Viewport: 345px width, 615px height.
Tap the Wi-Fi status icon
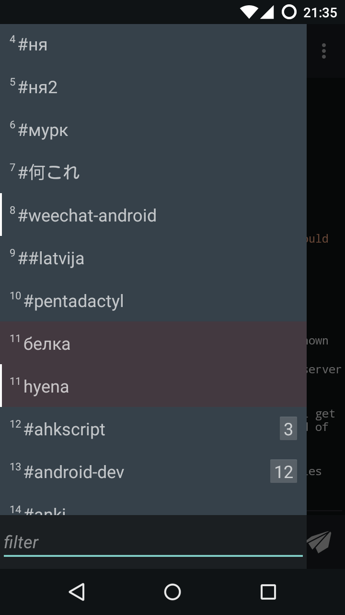(249, 12)
